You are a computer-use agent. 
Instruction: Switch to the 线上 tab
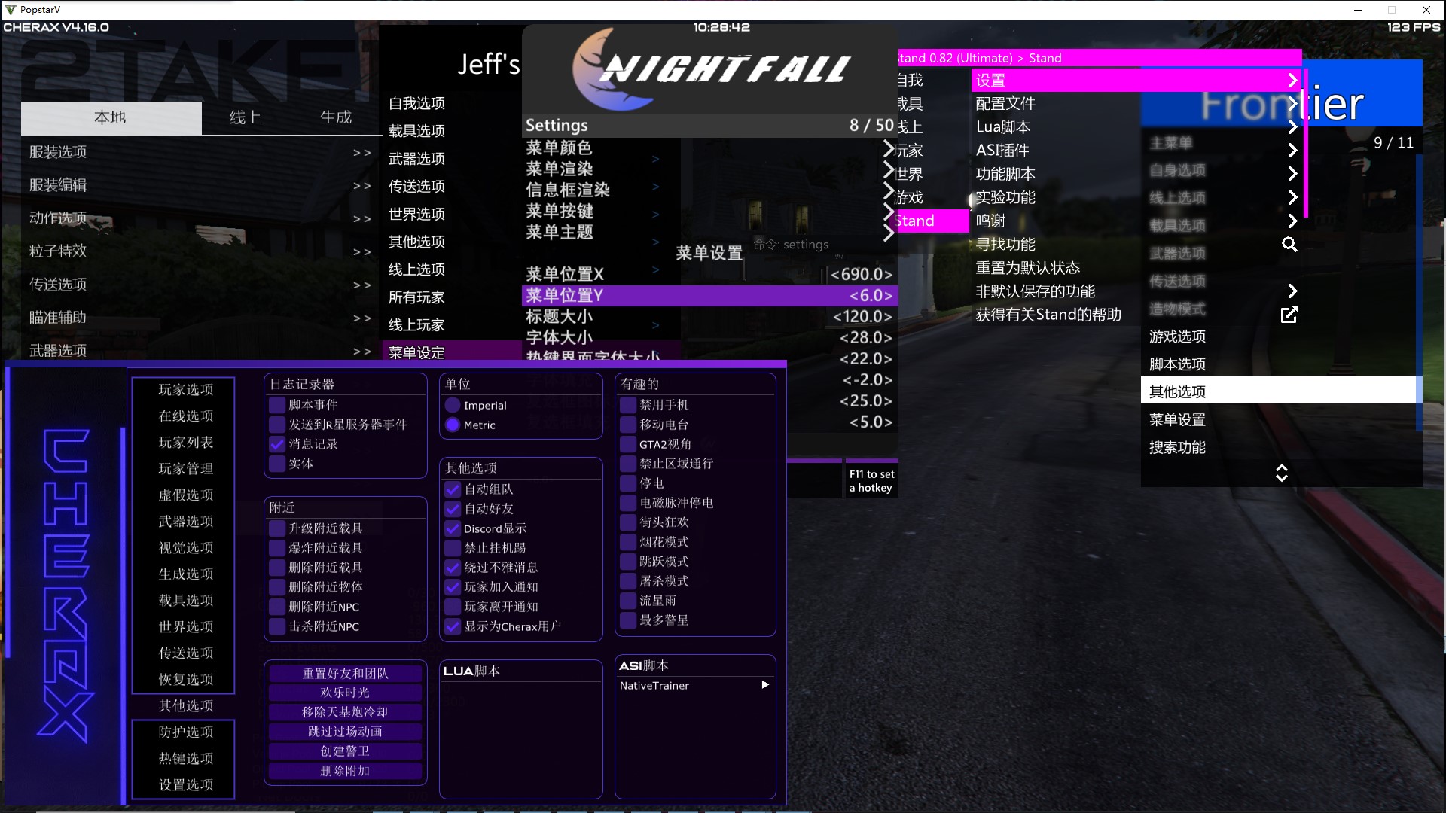245,117
